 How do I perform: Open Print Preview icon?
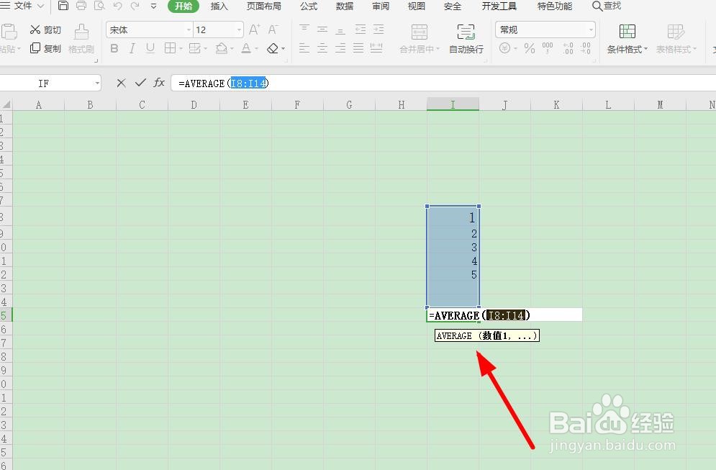click(x=99, y=6)
